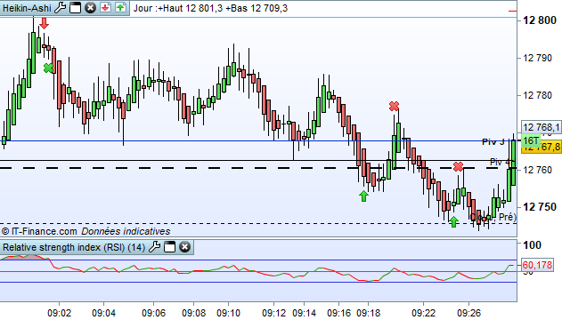
Task: Open Heikin-Ashi settings wrench icon
Action: [x=61, y=7]
